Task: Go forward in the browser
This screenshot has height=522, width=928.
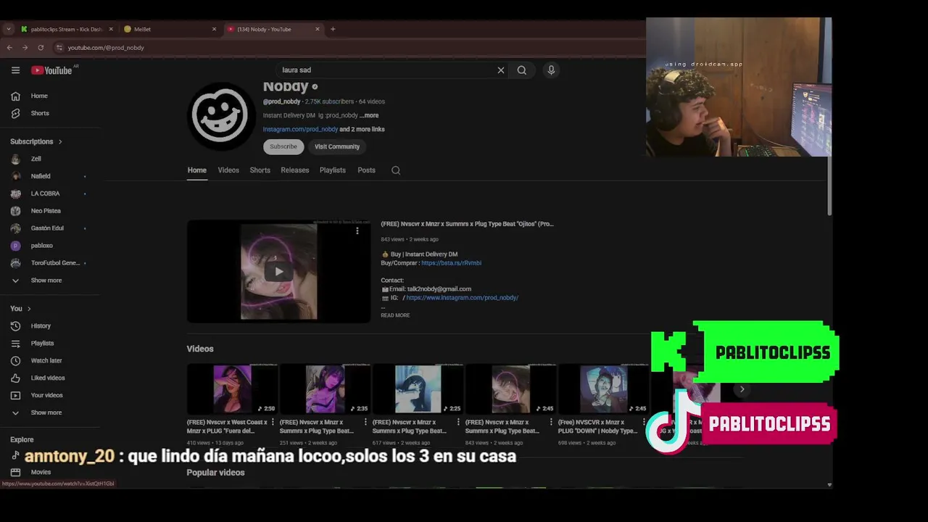Action: point(25,48)
